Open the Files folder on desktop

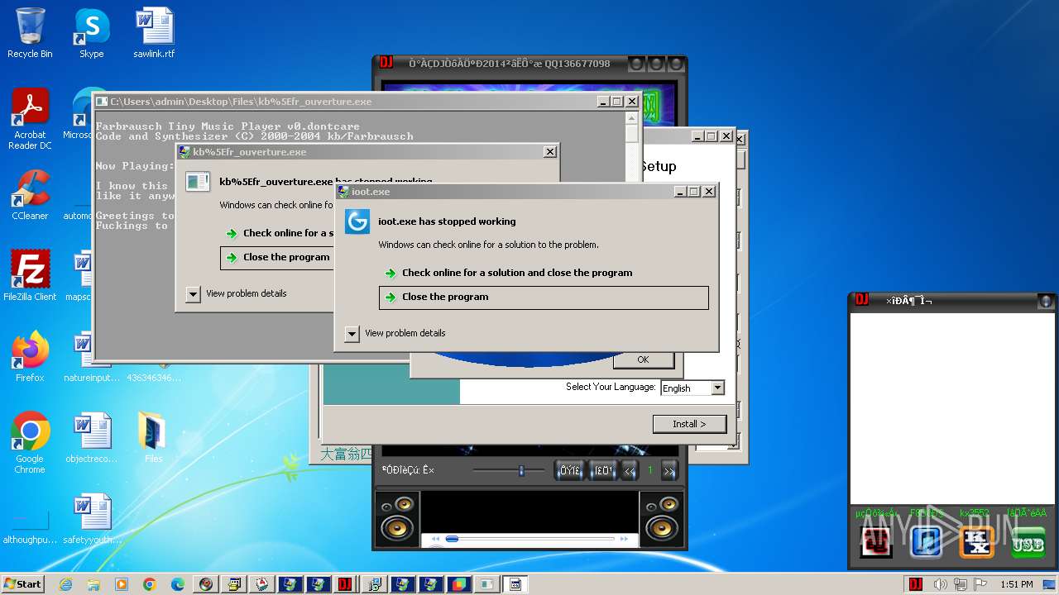click(154, 437)
